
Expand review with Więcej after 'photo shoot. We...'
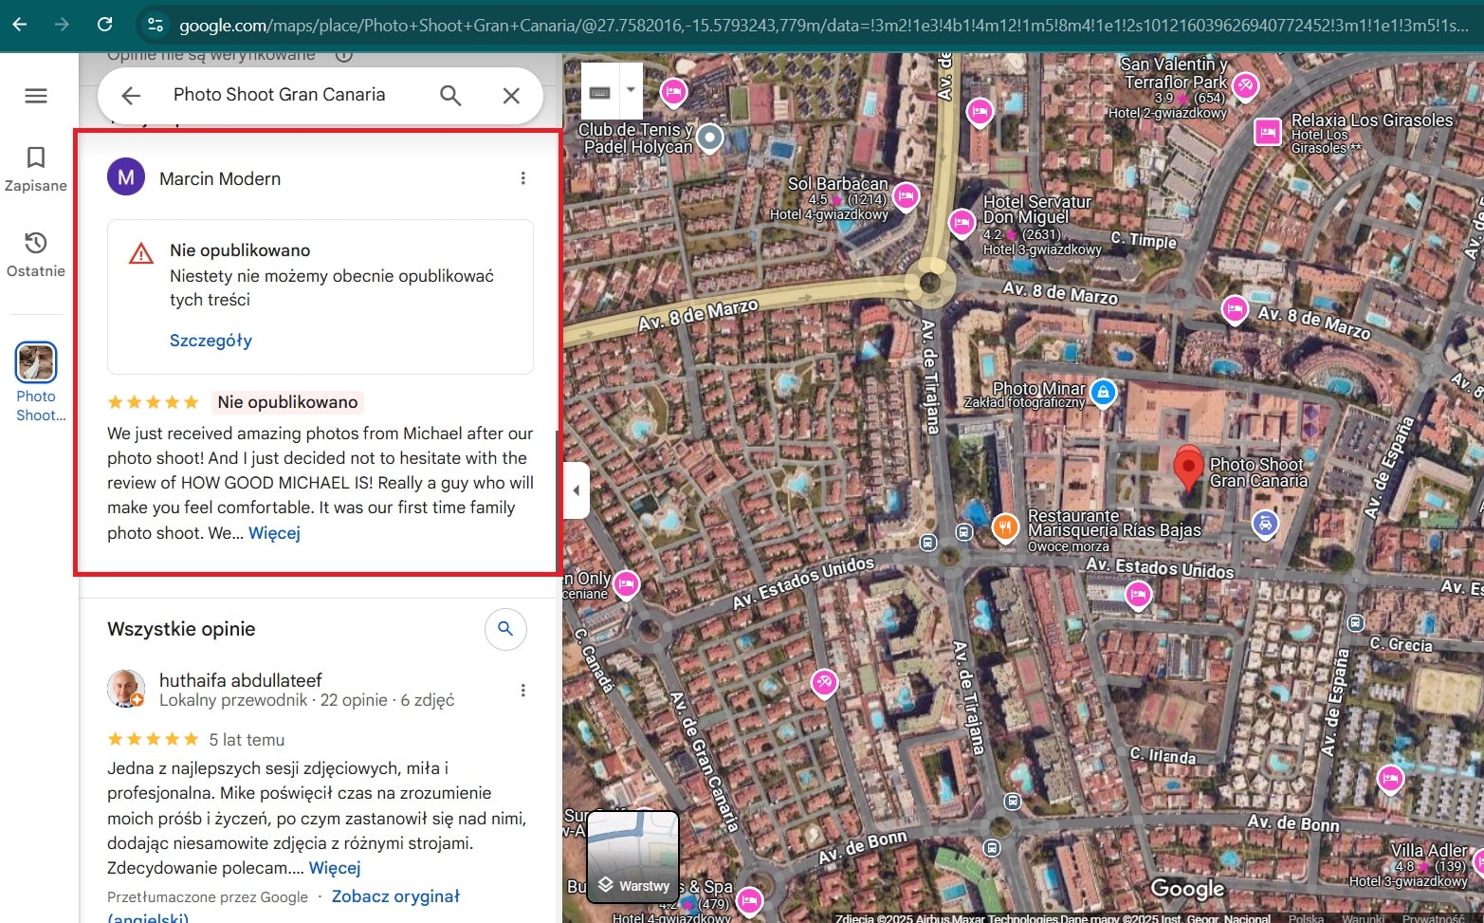click(274, 533)
